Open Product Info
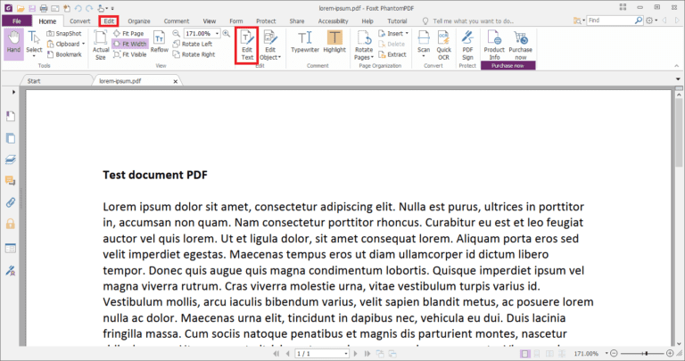This screenshot has width=685, height=361. click(494, 45)
